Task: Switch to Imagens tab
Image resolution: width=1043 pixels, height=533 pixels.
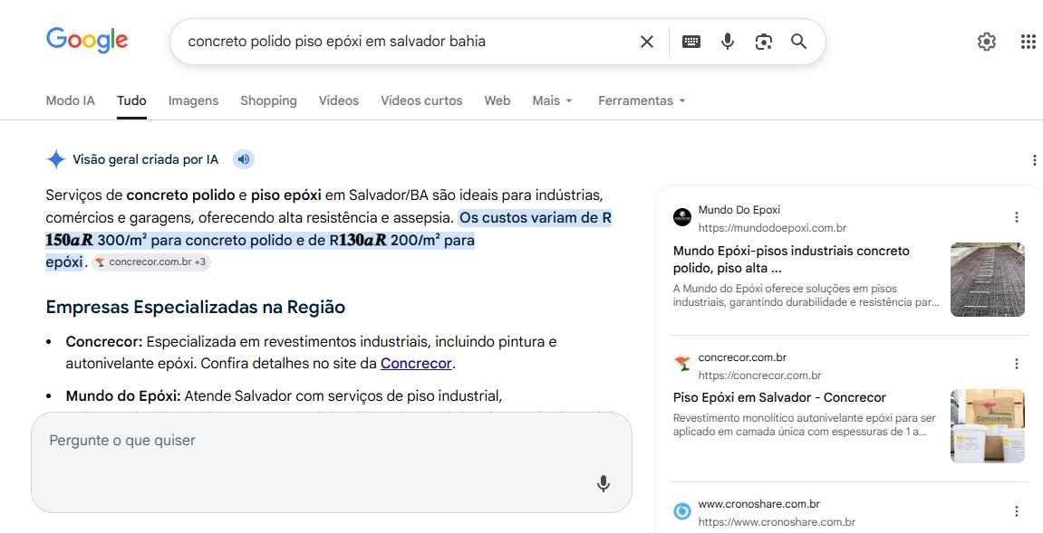Action: pyautogui.click(x=193, y=101)
